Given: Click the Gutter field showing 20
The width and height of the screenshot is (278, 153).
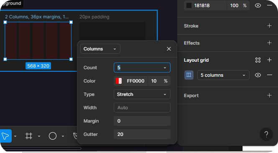Looking at the screenshot, I should pos(142,134).
